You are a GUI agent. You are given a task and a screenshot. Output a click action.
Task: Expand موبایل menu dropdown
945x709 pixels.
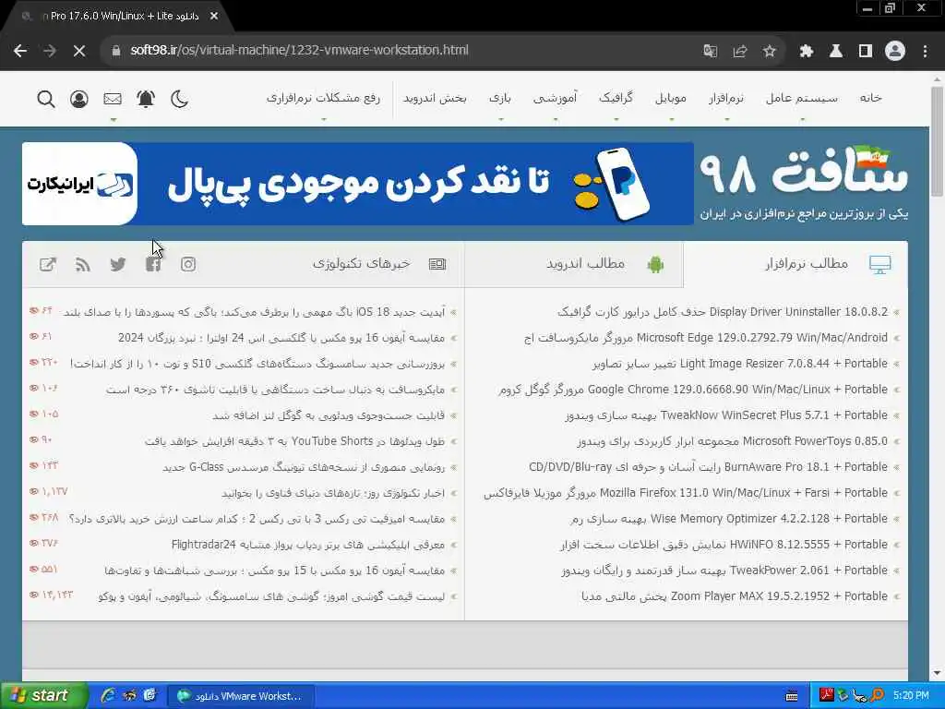point(671,98)
